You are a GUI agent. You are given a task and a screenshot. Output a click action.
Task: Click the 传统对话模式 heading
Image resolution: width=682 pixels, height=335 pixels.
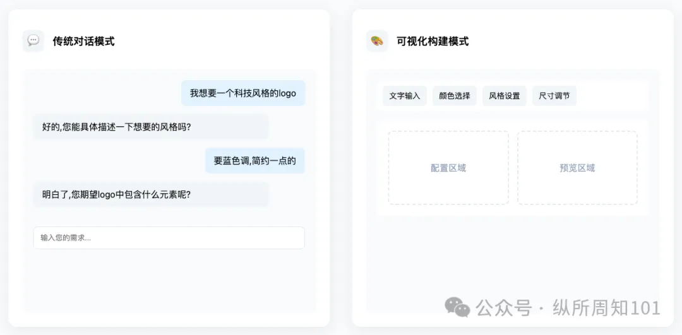click(x=83, y=41)
